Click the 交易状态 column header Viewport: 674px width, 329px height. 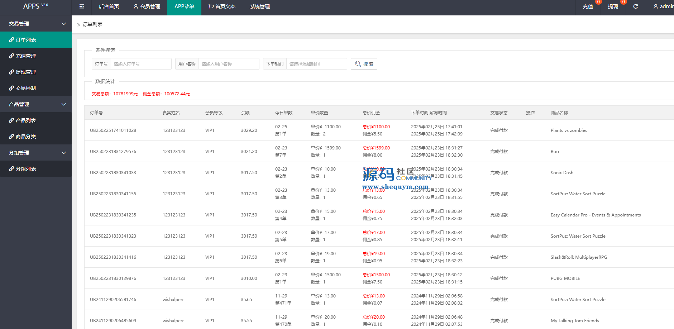[499, 113]
